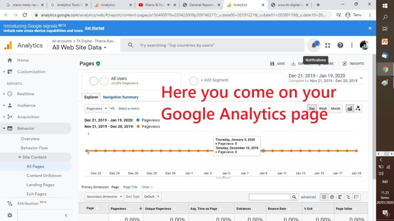Open the Pageviews metric dropdown

[97, 109]
